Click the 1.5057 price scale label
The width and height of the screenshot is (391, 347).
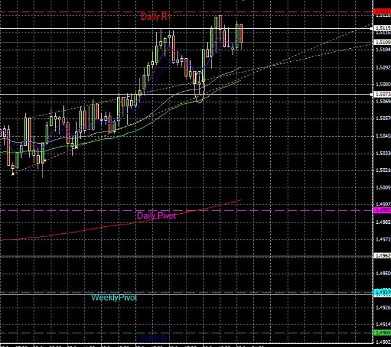[383, 118]
